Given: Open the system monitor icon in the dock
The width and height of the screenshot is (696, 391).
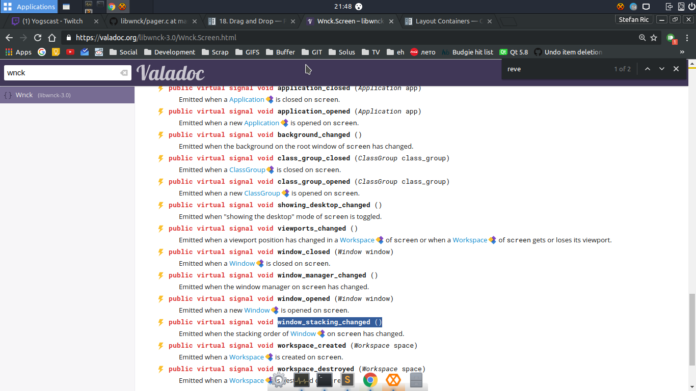Looking at the screenshot, I should coord(302,380).
